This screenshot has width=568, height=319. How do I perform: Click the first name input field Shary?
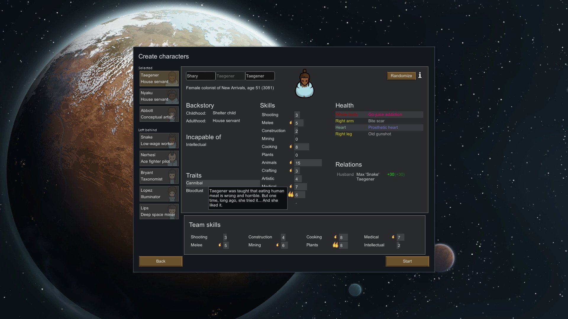(x=200, y=76)
